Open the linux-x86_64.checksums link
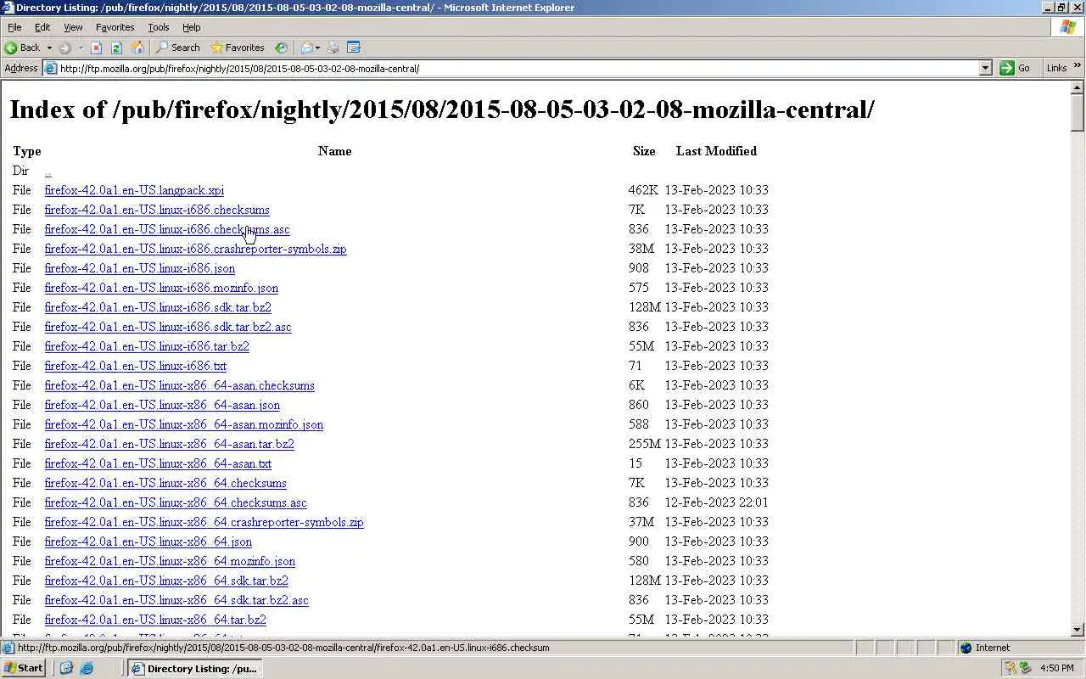This screenshot has height=679, width=1086. click(x=165, y=483)
